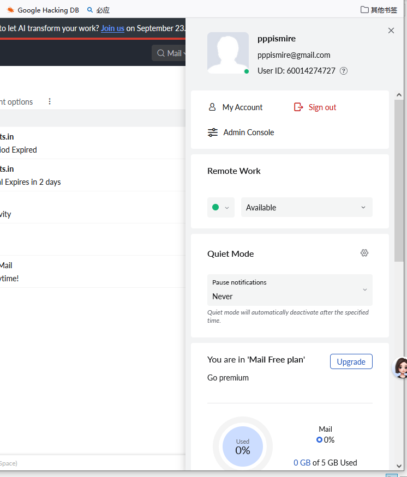Click the User ID: 60014274727 text
The image size is (407, 477).
pos(296,71)
